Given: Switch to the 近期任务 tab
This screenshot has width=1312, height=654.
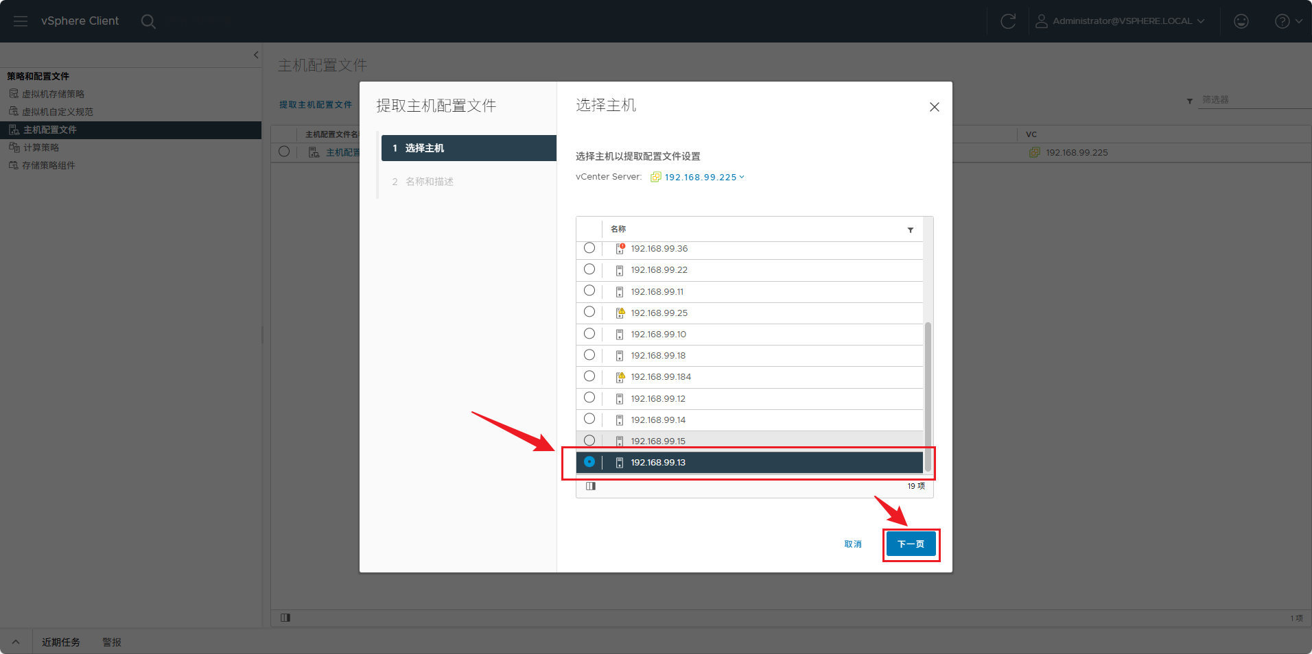Looking at the screenshot, I should (x=61, y=642).
